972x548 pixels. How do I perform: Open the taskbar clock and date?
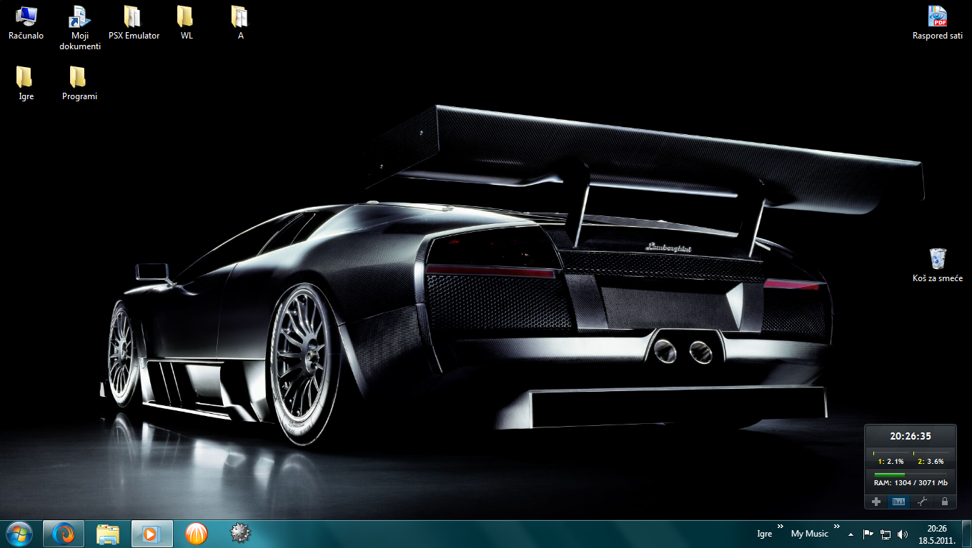937,534
